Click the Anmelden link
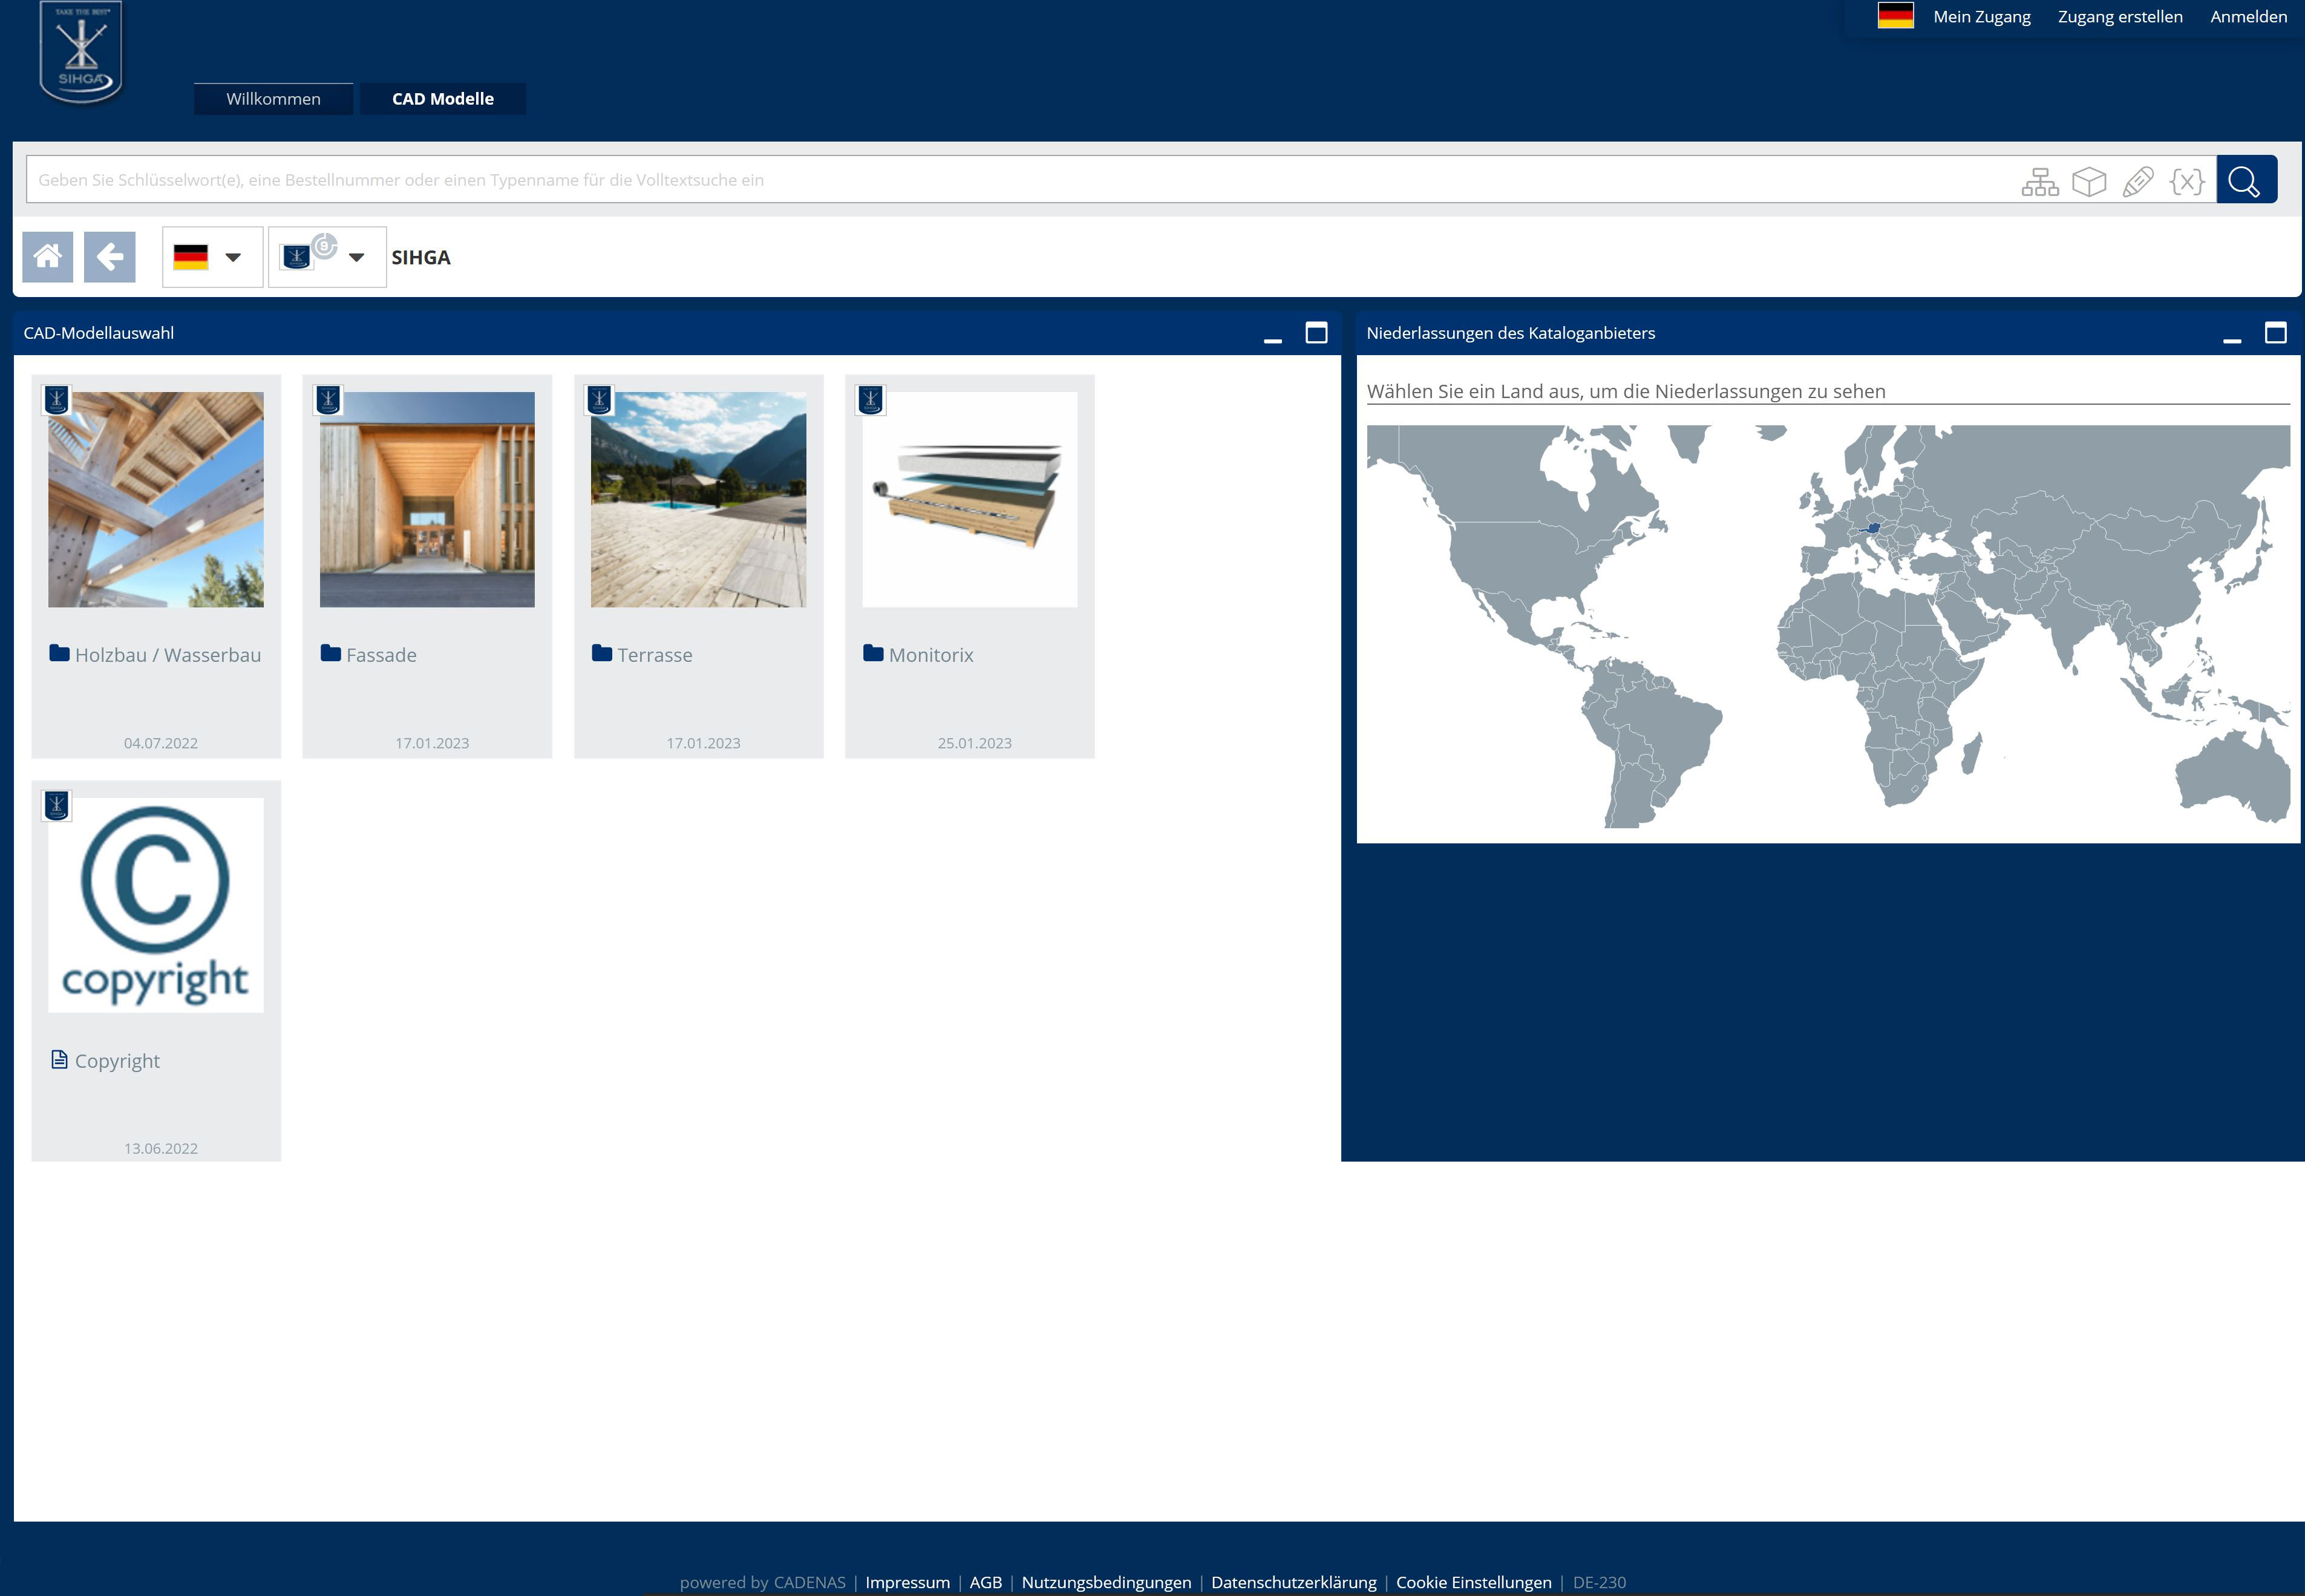Image resolution: width=2305 pixels, height=1596 pixels. [2248, 16]
